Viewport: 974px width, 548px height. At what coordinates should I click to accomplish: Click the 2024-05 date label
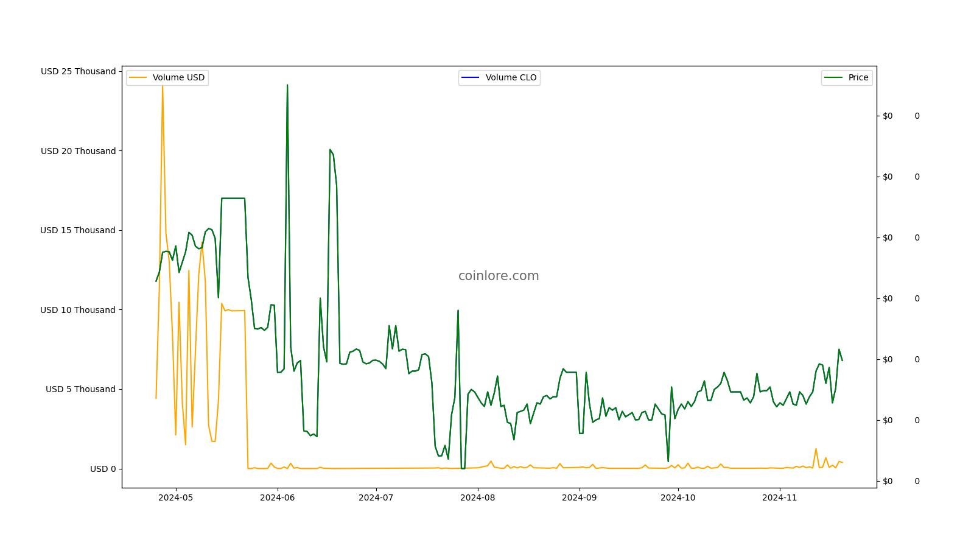[x=176, y=497]
